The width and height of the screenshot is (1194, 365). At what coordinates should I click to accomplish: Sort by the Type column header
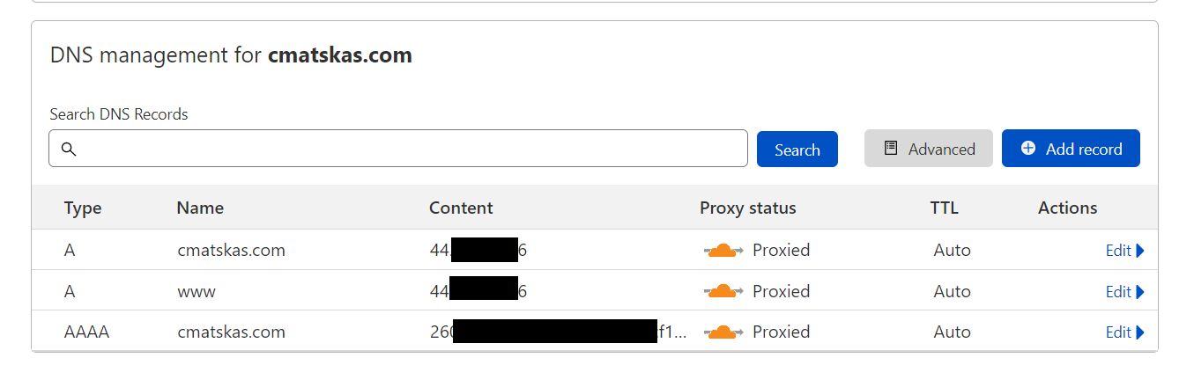coord(83,208)
